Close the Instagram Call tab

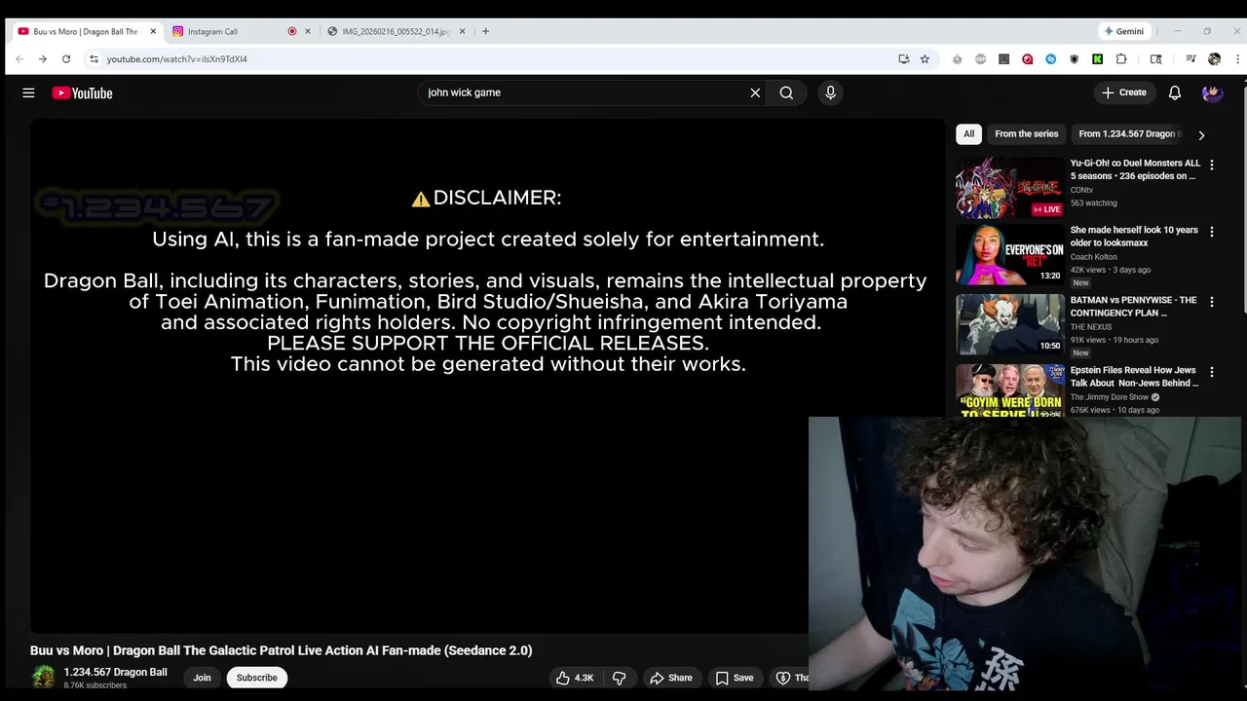pos(308,31)
